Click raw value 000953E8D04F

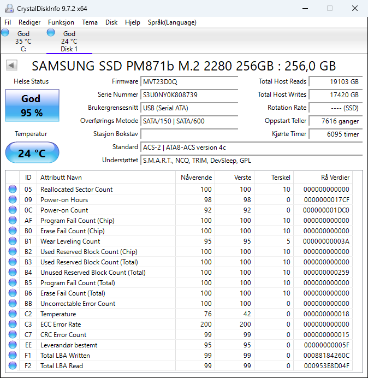pyautogui.click(x=327, y=365)
